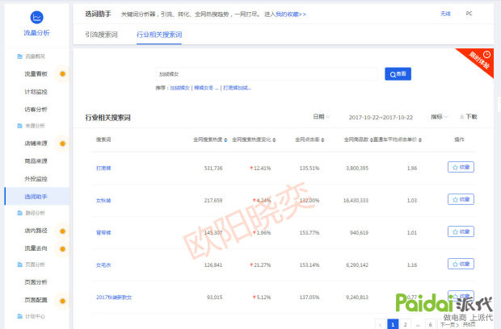Click the orange dot beside 流量看板
The width and height of the screenshot is (501, 329).
pyautogui.click(x=63, y=74)
